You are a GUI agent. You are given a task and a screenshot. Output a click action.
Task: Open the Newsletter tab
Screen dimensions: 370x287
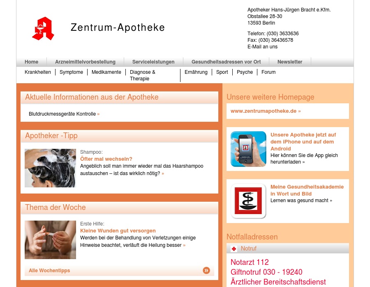click(290, 62)
